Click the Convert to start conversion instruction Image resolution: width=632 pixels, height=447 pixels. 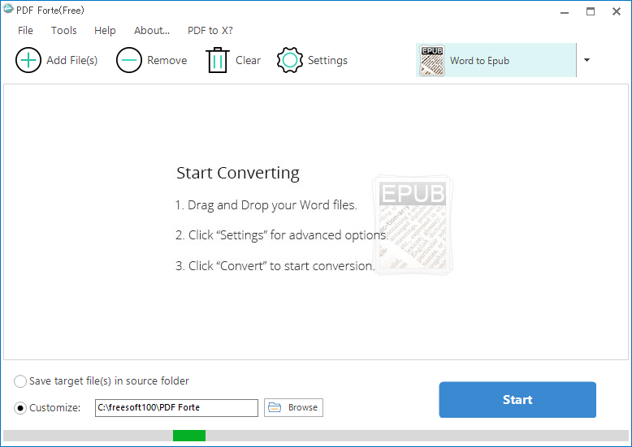pos(275,266)
